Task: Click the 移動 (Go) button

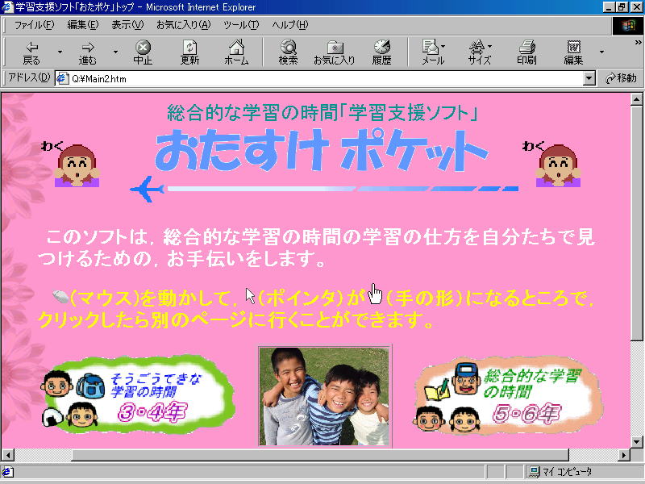Action: tap(621, 78)
